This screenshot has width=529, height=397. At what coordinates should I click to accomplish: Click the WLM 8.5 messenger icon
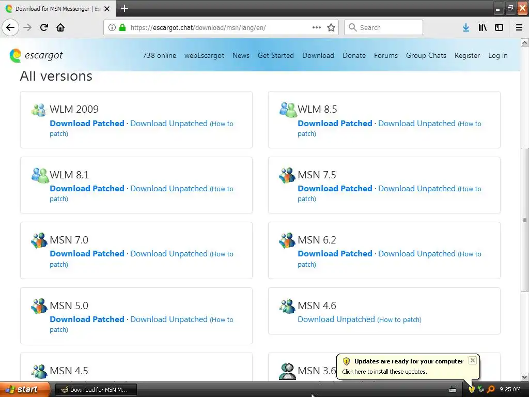tap(287, 110)
